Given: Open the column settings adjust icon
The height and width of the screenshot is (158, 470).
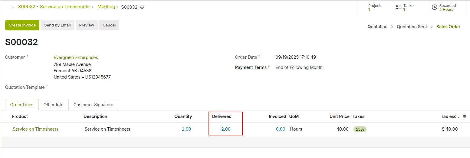Looking at the screenshot, I should (465, 116).
